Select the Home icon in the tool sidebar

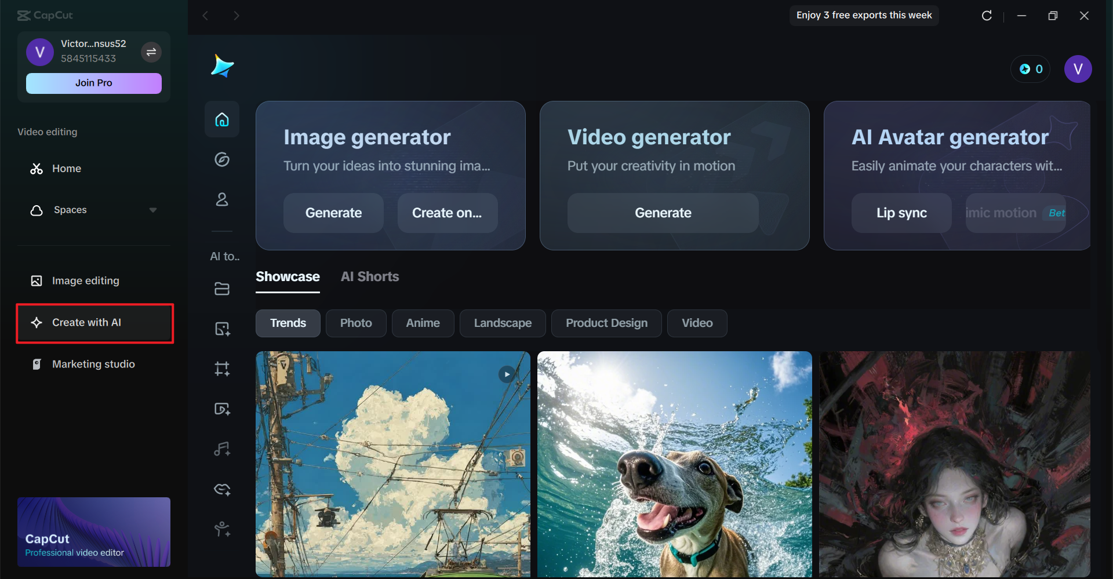click(222, 119)
